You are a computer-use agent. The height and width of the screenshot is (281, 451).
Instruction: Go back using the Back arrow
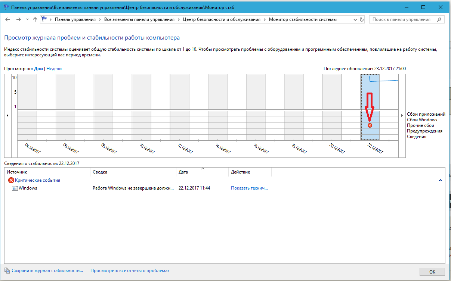click(x=8, y=19)
